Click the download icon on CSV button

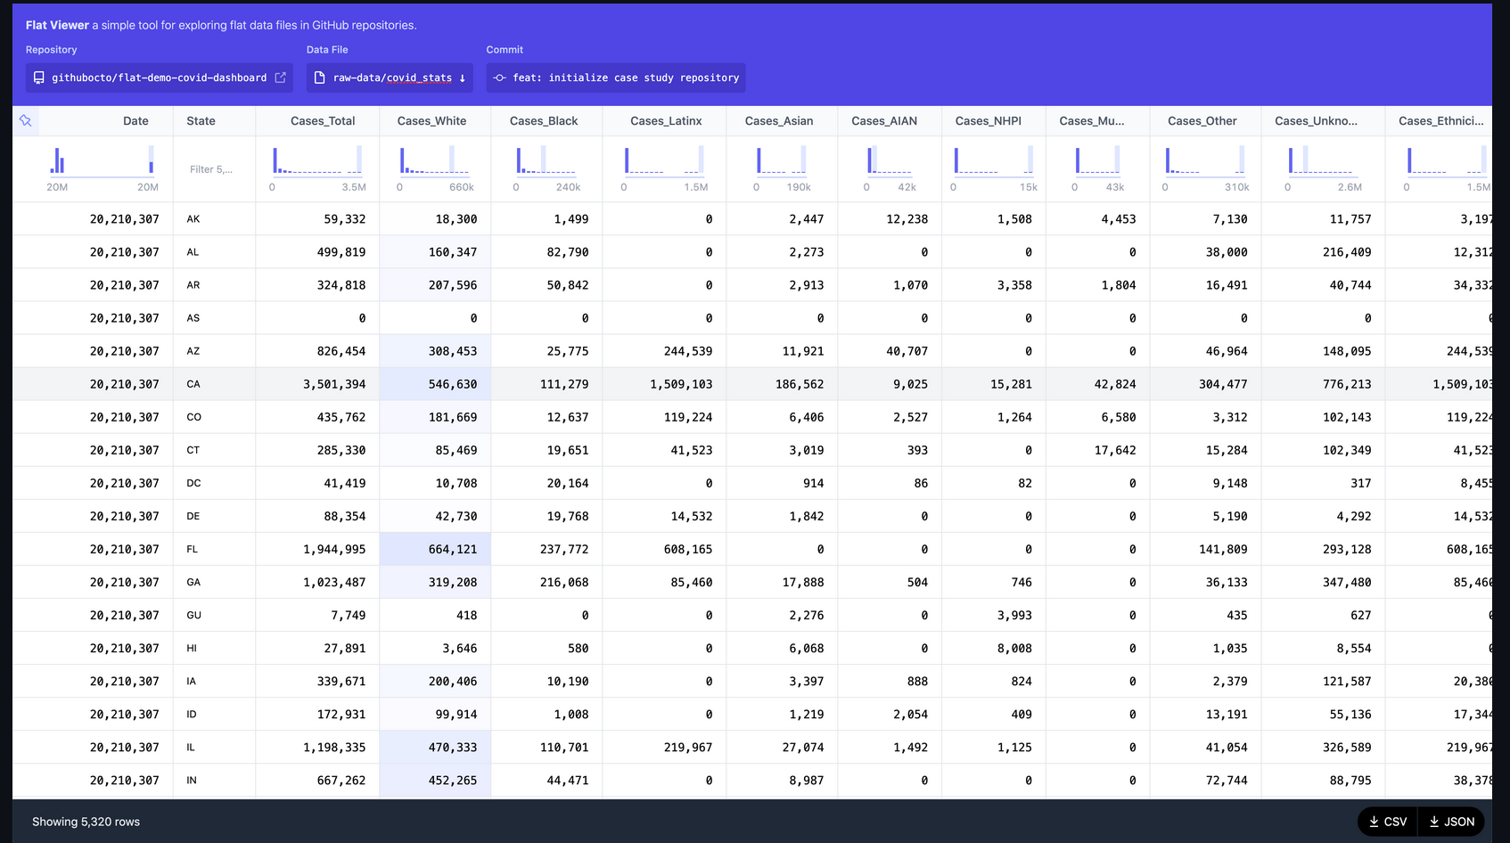1374,822
